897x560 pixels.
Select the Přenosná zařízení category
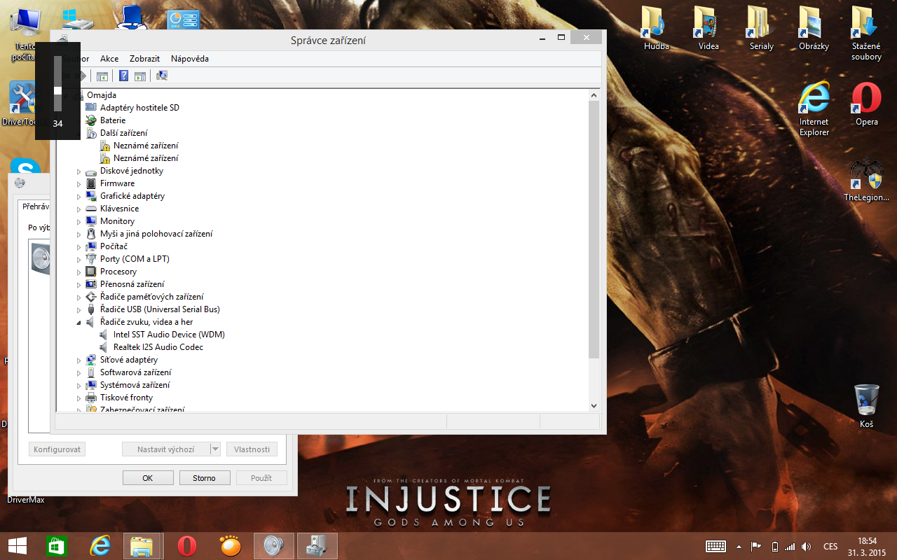[132, 284]
